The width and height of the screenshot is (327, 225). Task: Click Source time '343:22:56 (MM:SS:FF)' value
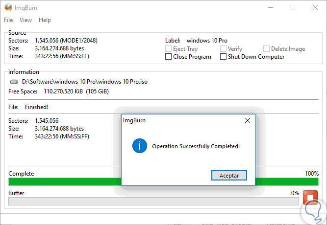62,56
